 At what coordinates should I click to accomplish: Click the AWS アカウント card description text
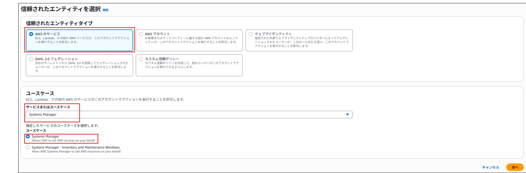(191, 40)
